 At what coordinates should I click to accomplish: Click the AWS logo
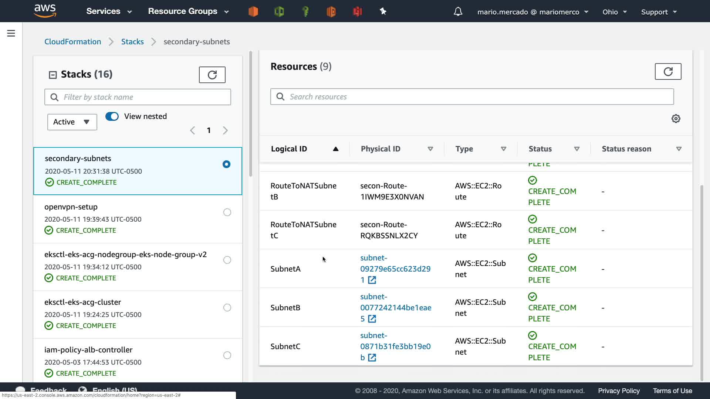[x=45, y=11]
